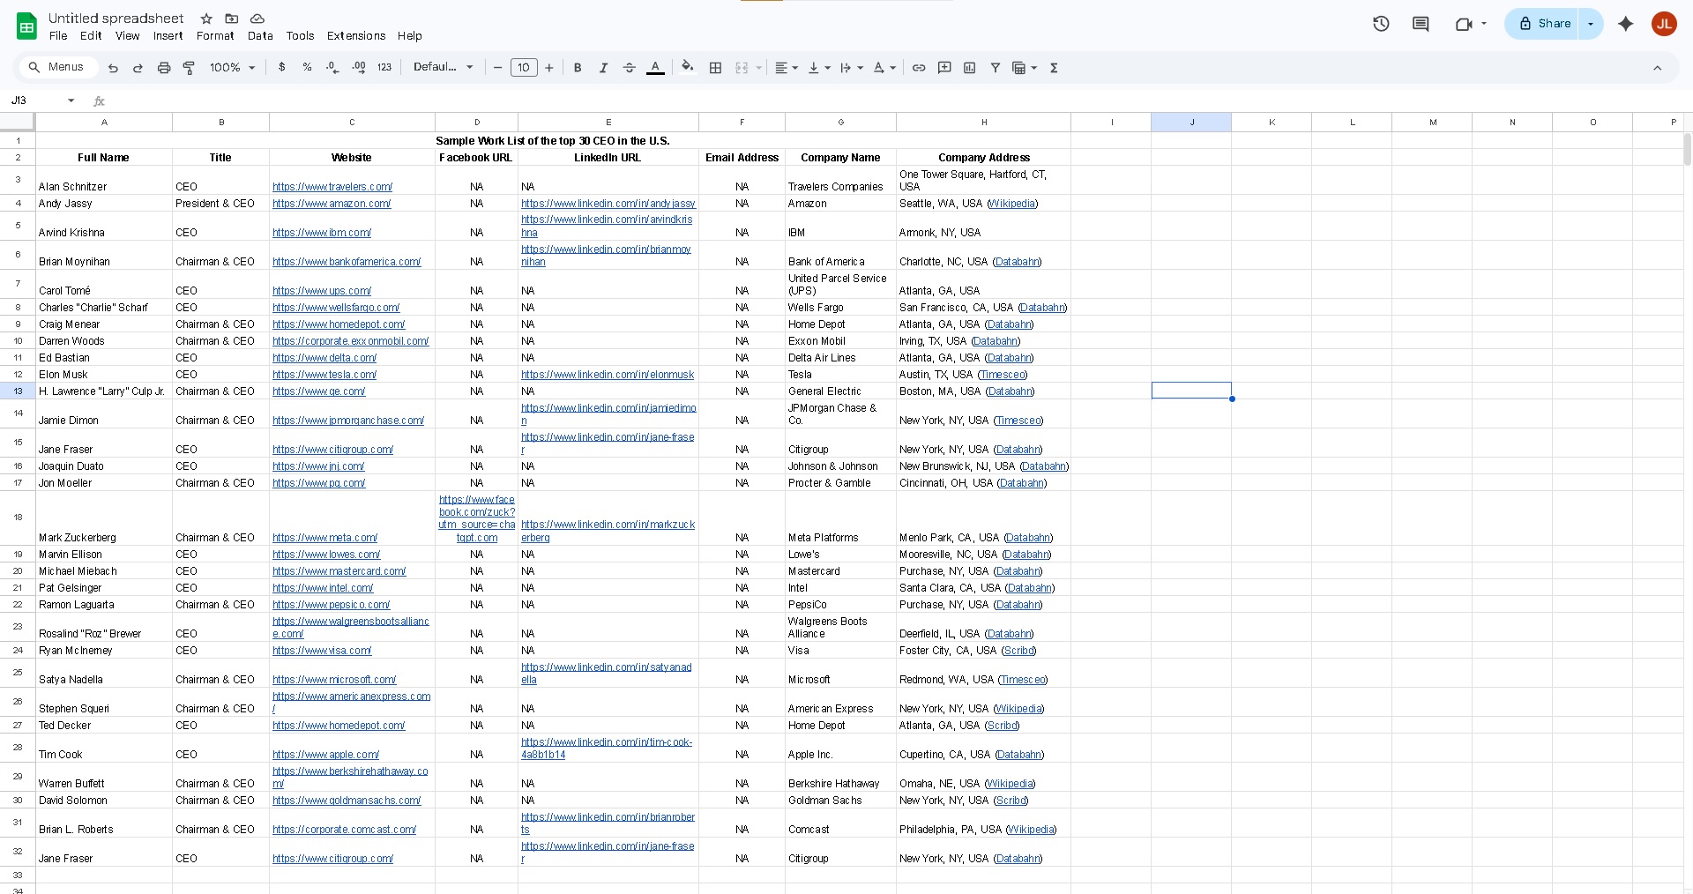Open the text color picker
The height and width of the screenshot is (894, 1693).
coord(655,68)
